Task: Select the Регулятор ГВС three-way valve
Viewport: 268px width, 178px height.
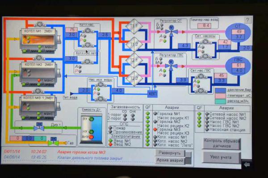Action: coord(171,66)
